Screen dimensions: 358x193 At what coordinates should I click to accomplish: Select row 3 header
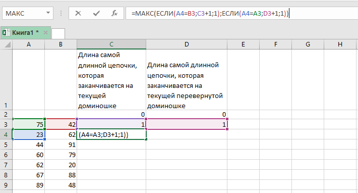coord(6,124)
